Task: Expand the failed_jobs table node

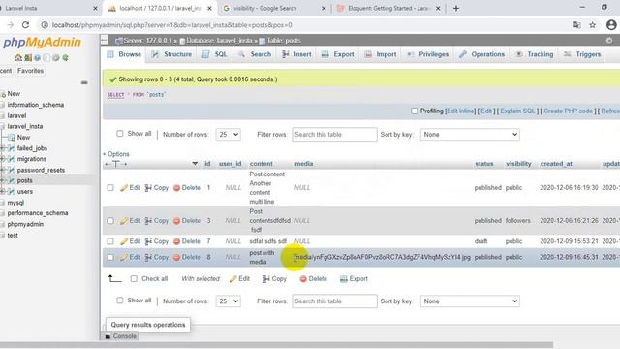Action: coord(2,148)
